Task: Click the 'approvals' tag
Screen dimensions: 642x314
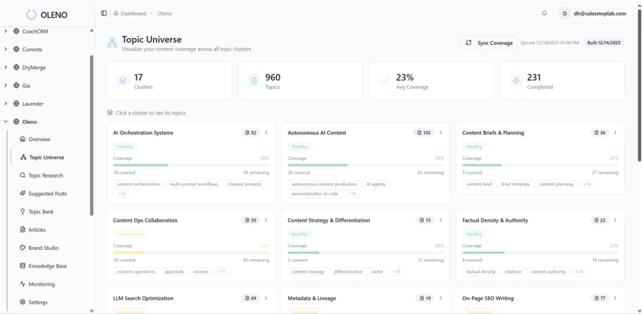Action: (x=175, y=272)
